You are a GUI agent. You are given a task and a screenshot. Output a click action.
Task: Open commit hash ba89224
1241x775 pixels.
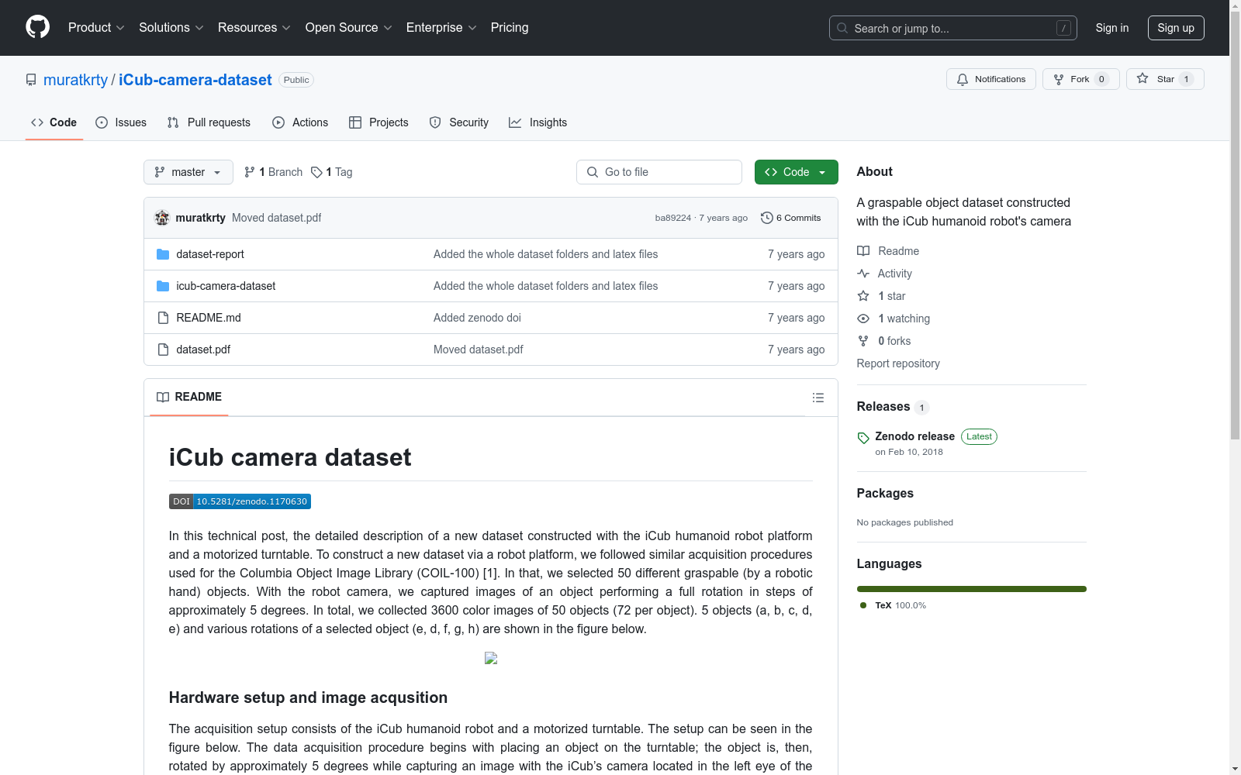[672, 218]
